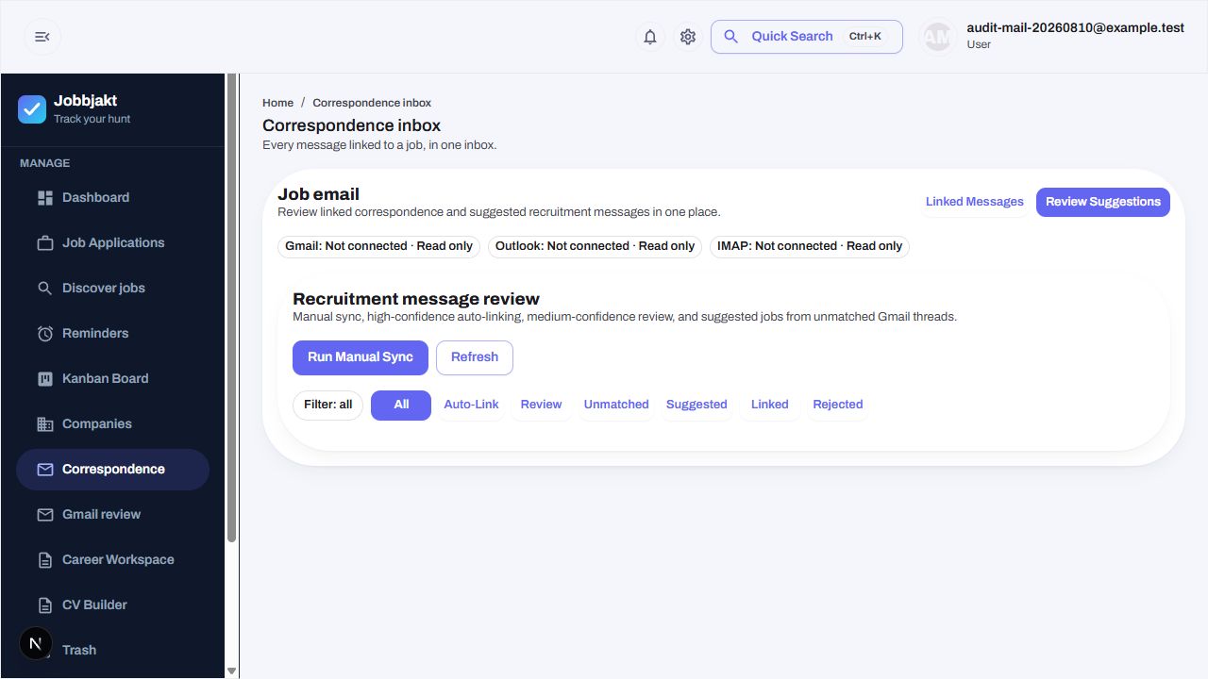Click the Ctrl+K shortcut badge
The width and height of the screenshot is (1208, 679).
tap(864, 37)
